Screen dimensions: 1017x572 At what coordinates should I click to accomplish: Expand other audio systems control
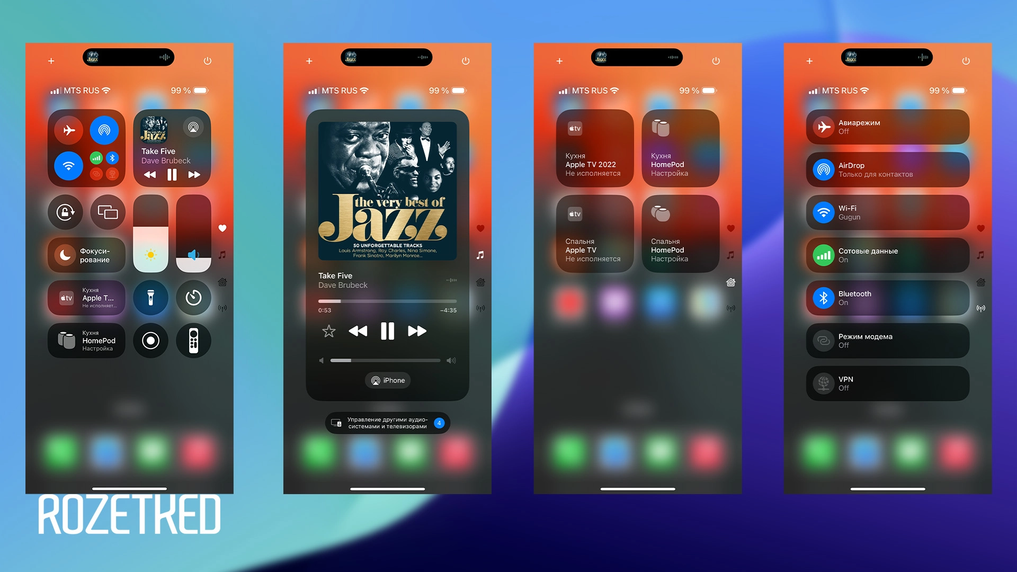388,424
